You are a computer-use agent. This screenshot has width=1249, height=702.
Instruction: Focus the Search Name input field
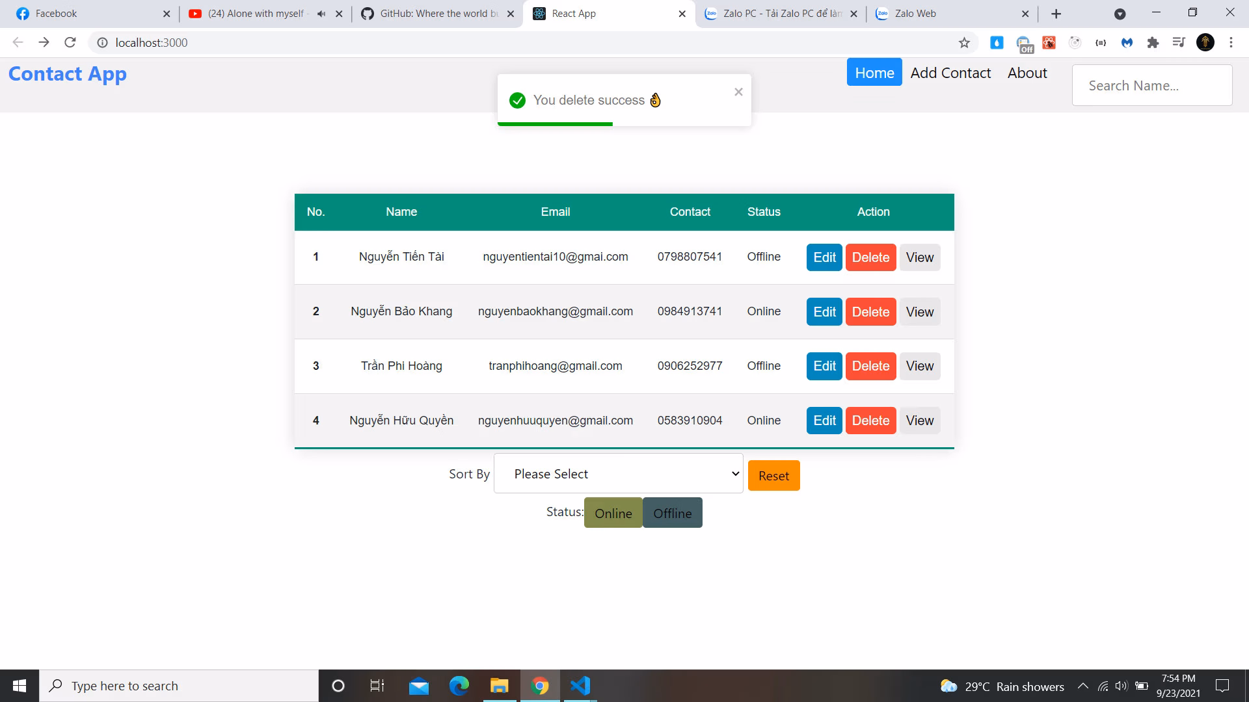point(1151,85)
